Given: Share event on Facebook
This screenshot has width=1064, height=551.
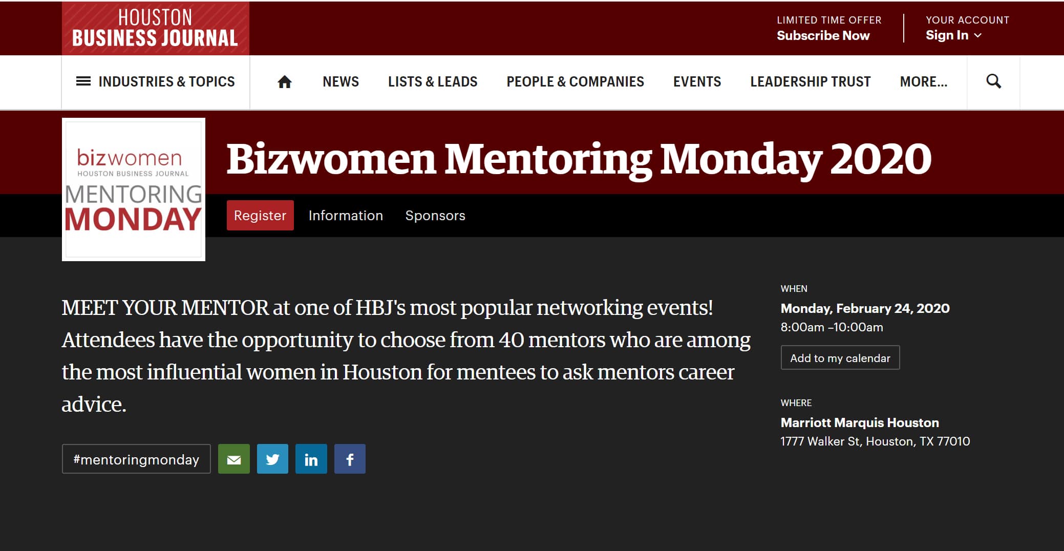Looking at the screenshot, I should coord(350,459).
